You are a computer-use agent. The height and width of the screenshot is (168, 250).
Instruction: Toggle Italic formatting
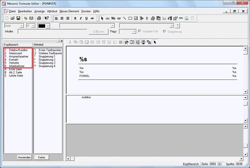[81, 18]
